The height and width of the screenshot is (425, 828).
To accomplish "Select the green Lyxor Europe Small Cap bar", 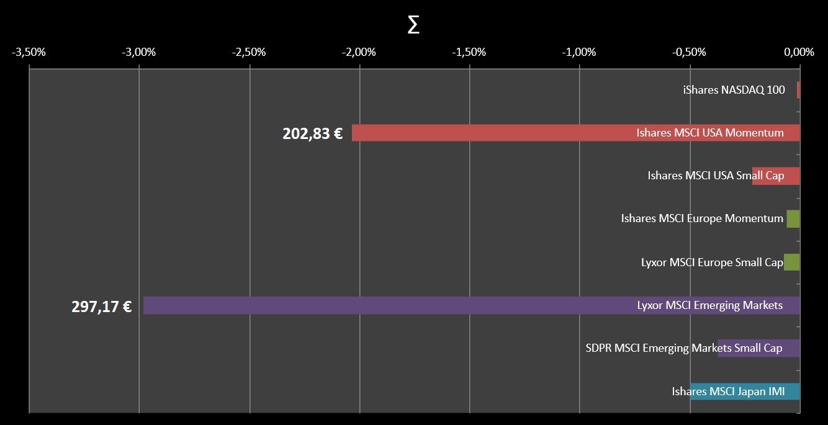I will tap(792, 262).
